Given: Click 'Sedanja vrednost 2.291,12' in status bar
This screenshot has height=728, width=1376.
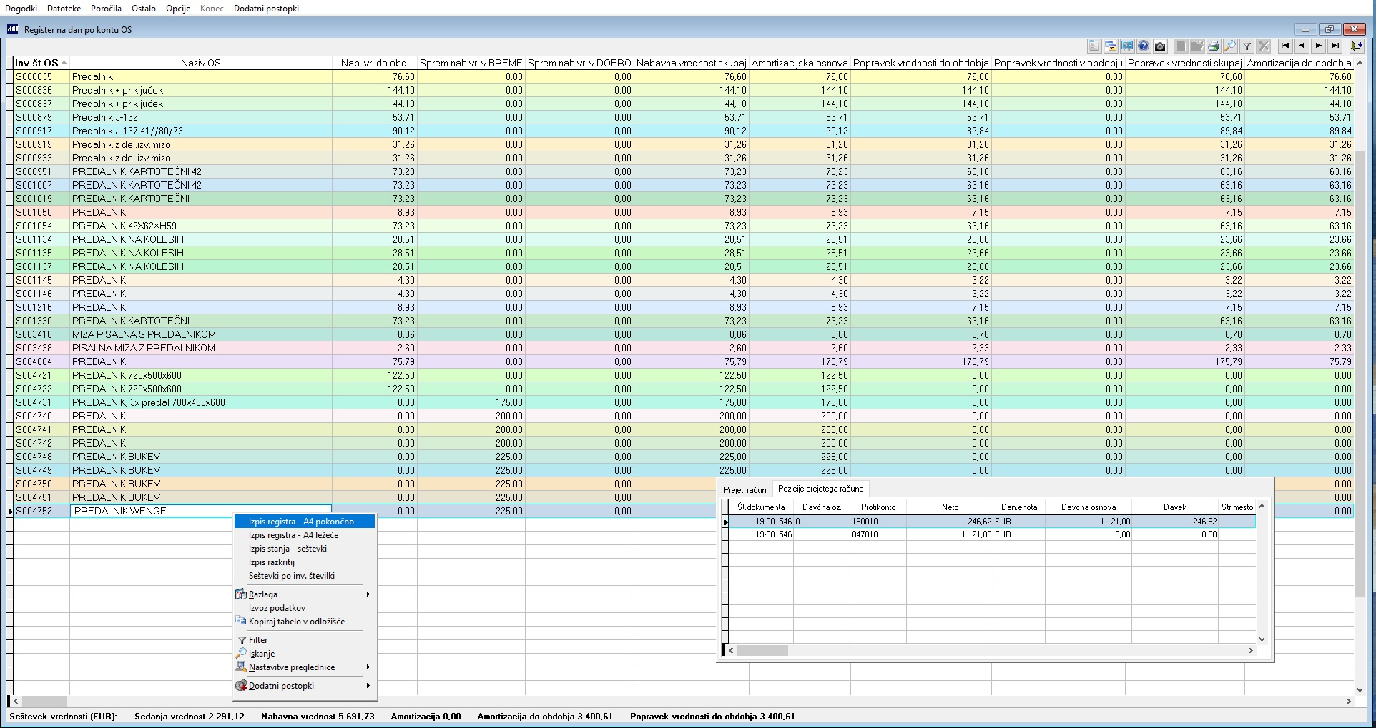Looking at the screenshot, I should (190, 717).
